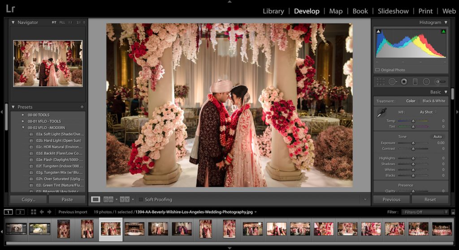Image resolution: width=459 pixels, height=250 pixels.
Task: Pick the White Balance eyedropper tool
Action: click(381, 113)
